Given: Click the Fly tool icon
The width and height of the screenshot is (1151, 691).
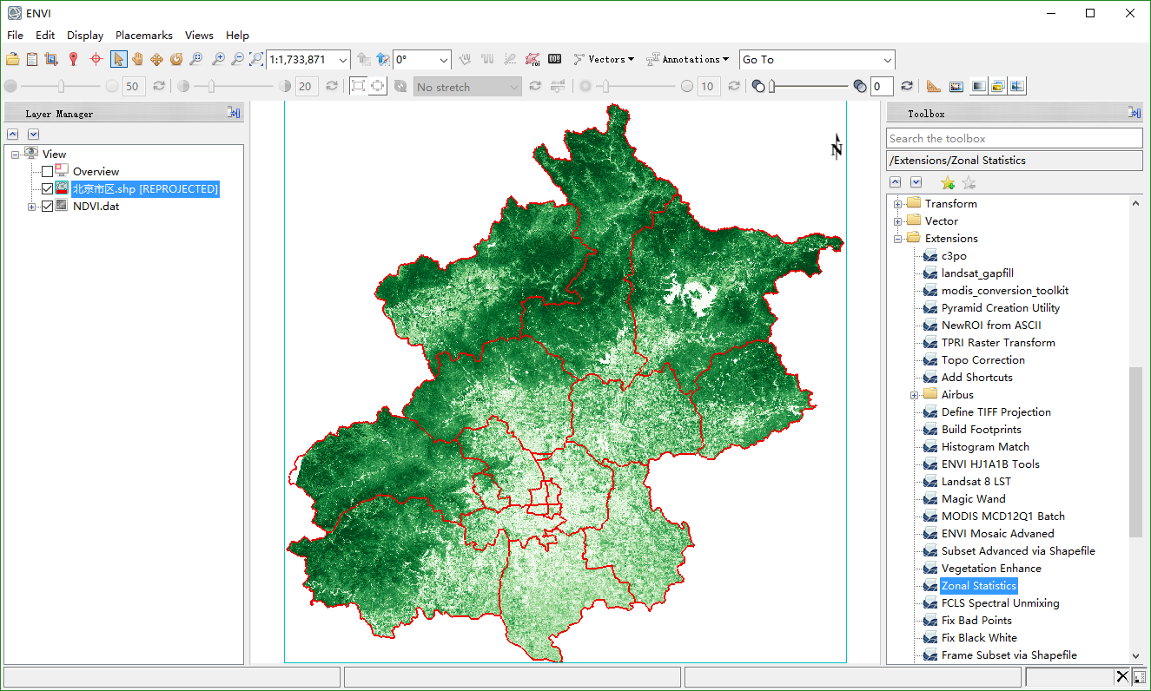Looking at the screenshot, I should (156, 59).
